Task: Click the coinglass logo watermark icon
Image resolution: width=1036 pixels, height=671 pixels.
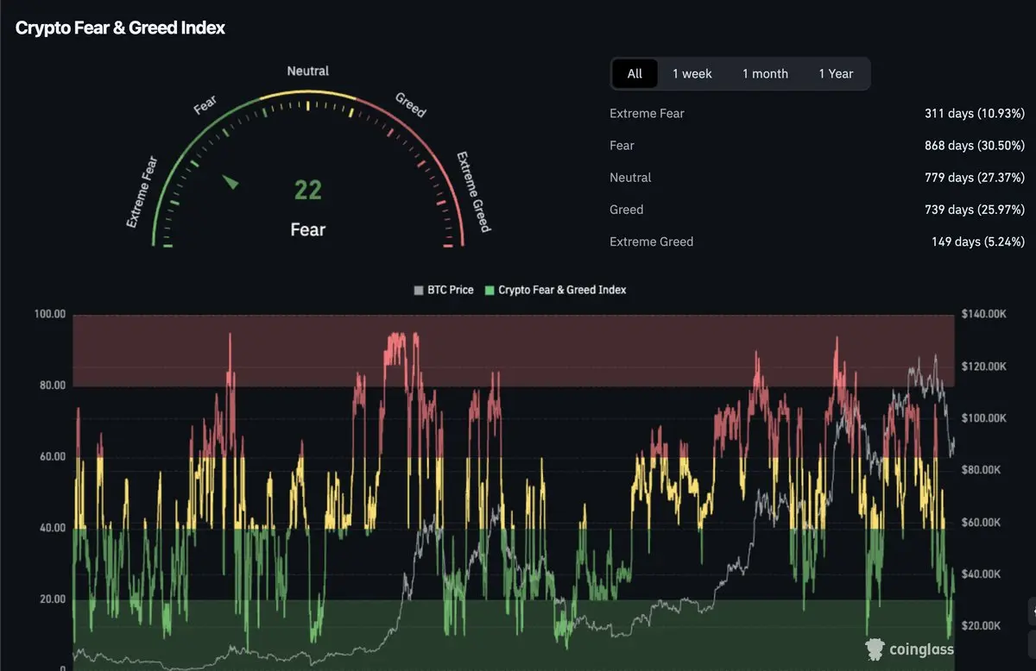Action: (875, 649)
